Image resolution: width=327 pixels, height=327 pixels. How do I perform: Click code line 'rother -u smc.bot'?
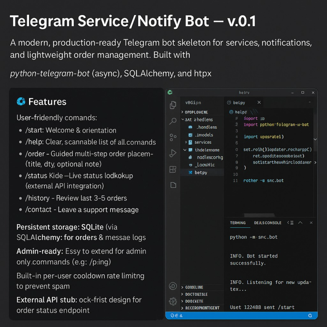(263, 181)
